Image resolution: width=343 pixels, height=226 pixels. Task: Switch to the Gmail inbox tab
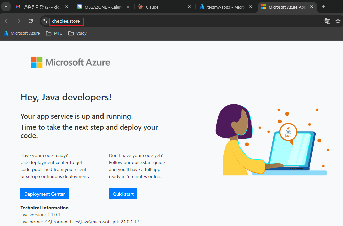(42, 7)
